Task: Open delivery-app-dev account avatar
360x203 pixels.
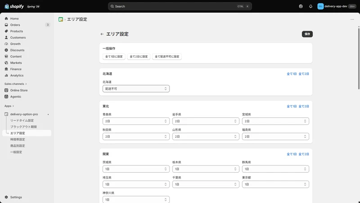Action: pos(320,6)
